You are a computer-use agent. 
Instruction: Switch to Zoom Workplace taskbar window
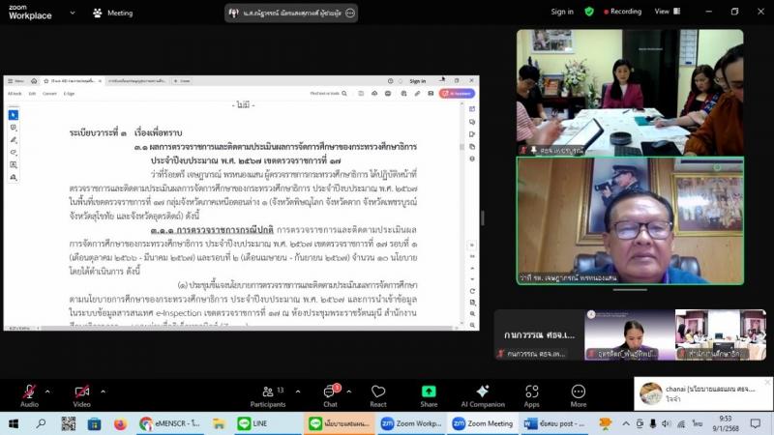coord(410,423)
